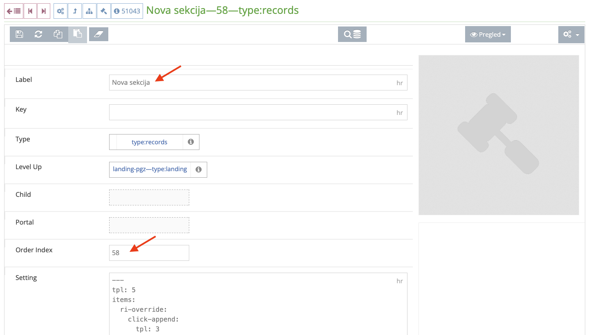591x335 pixels.
Task: Click inside the empty Key input field
Action: (245, 112)
